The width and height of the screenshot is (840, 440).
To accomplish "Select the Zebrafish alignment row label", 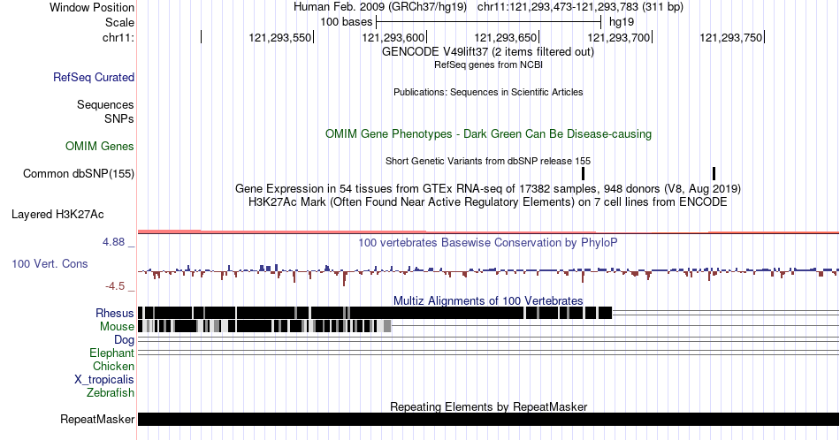I will [x=111, y=392].
